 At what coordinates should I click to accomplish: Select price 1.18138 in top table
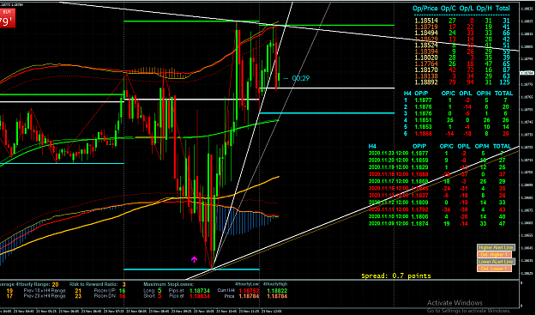coord(426,76)
